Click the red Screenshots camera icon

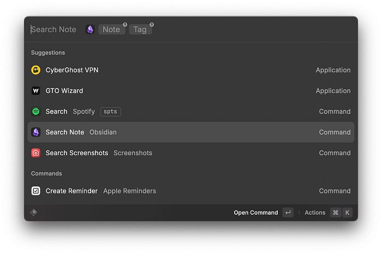pos(36,153)
